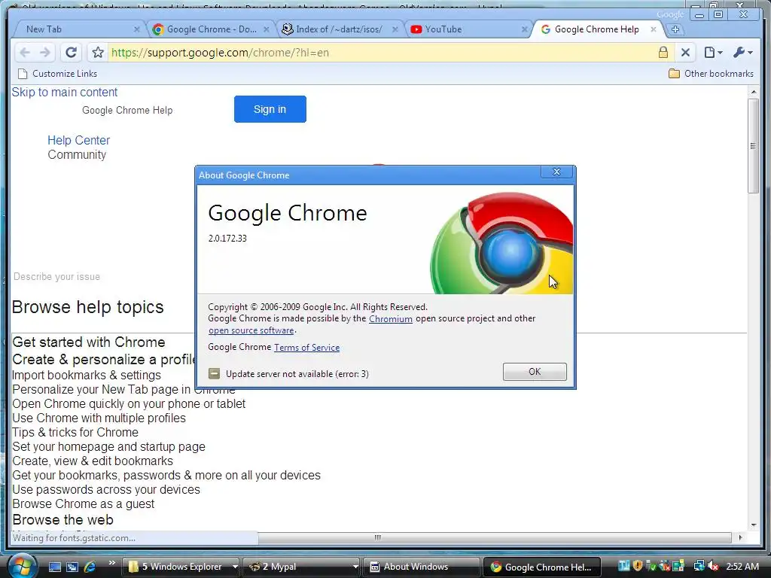The height and width of the screenshot is (578, 771).
Task: Click the 2:52 AM taskbar clock
Action: point(742,567)
